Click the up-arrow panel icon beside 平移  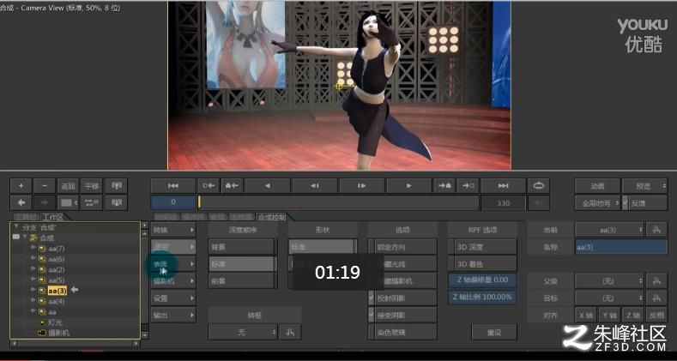tap(116, 186)
